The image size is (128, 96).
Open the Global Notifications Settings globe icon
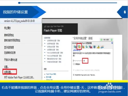coord(87,47)
